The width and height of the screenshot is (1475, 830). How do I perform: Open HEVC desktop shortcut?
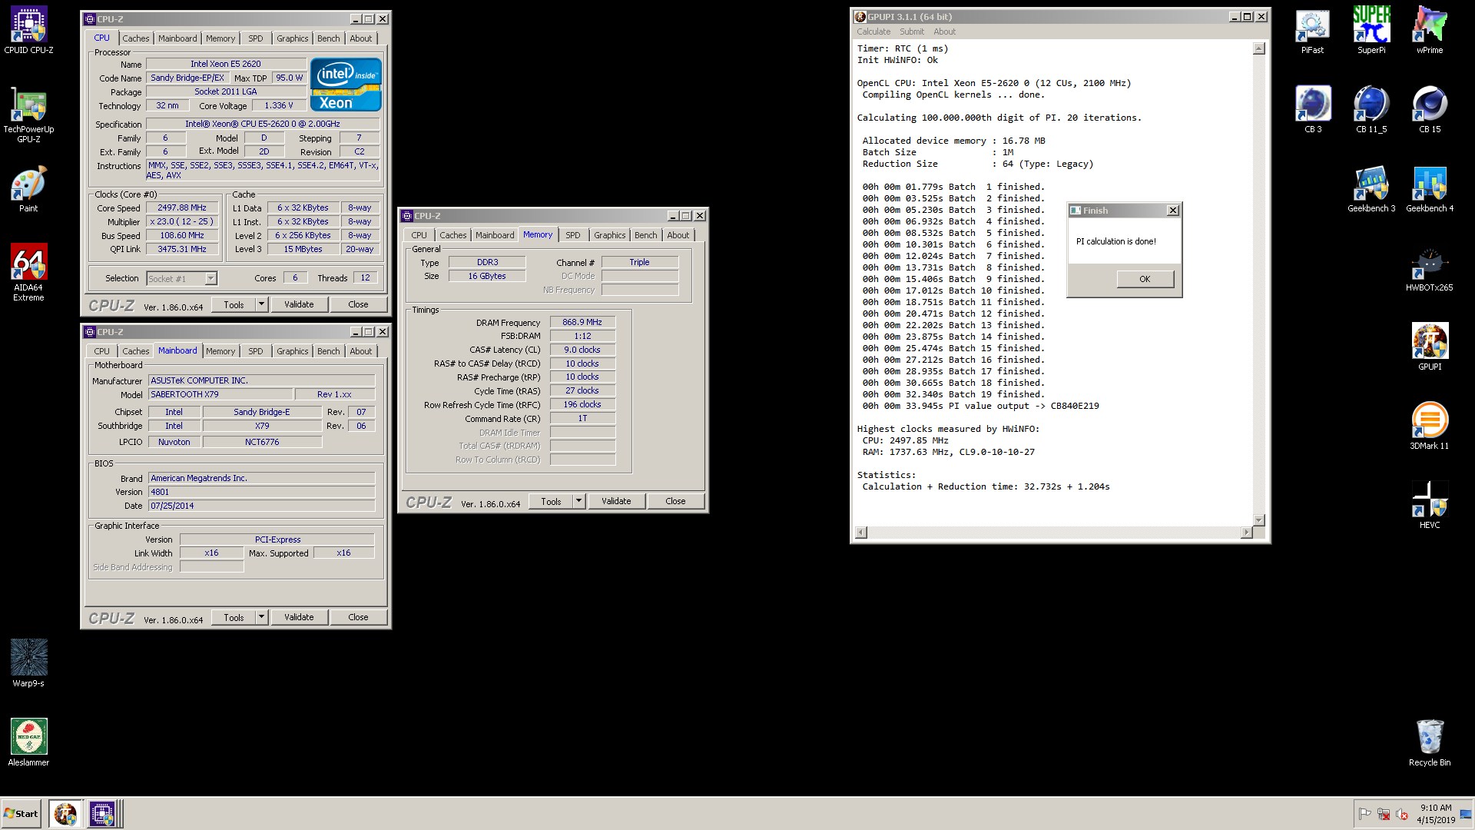click(x=1430, y=506)
